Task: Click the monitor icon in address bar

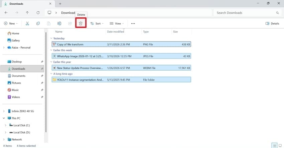Action: pyautogui.click(x=49, y=13)
